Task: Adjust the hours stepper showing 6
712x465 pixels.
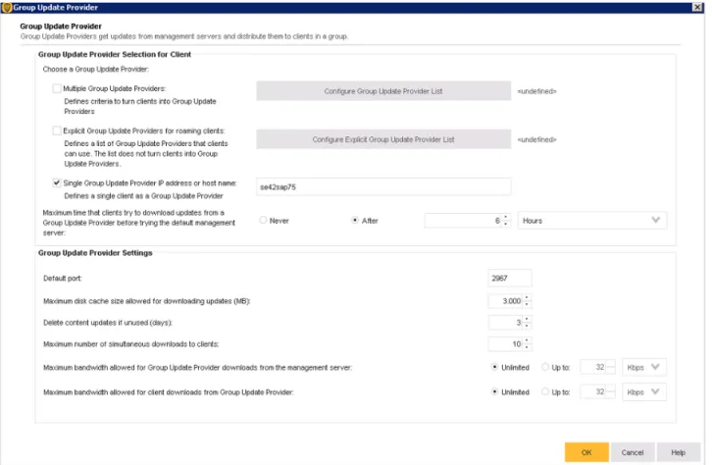Action: coord(506,221)
